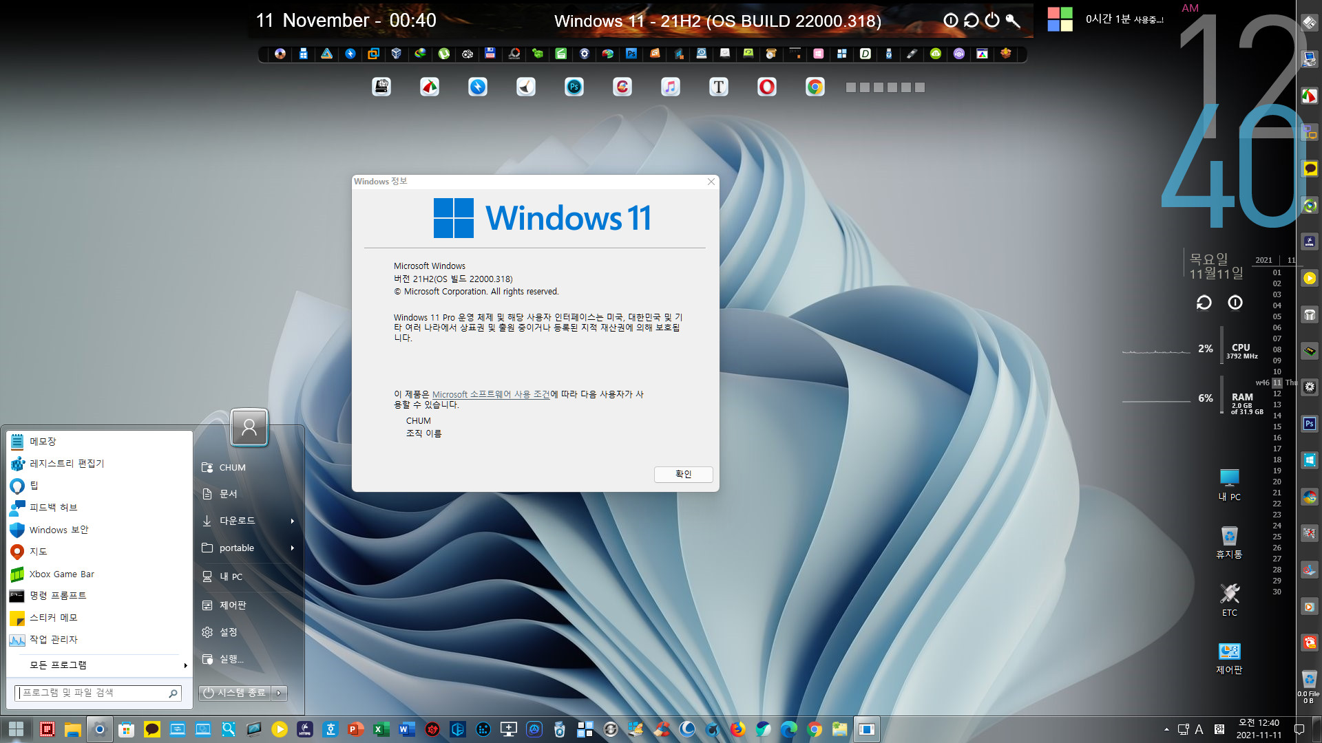Close the Windows 정보 dialog
The height and width of the screenshot is (743, 1322).
point(711,182)
